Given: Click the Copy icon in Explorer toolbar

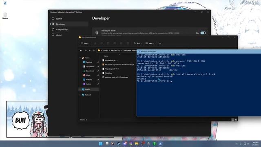Looking at the screenshot, I should [102, 43].
